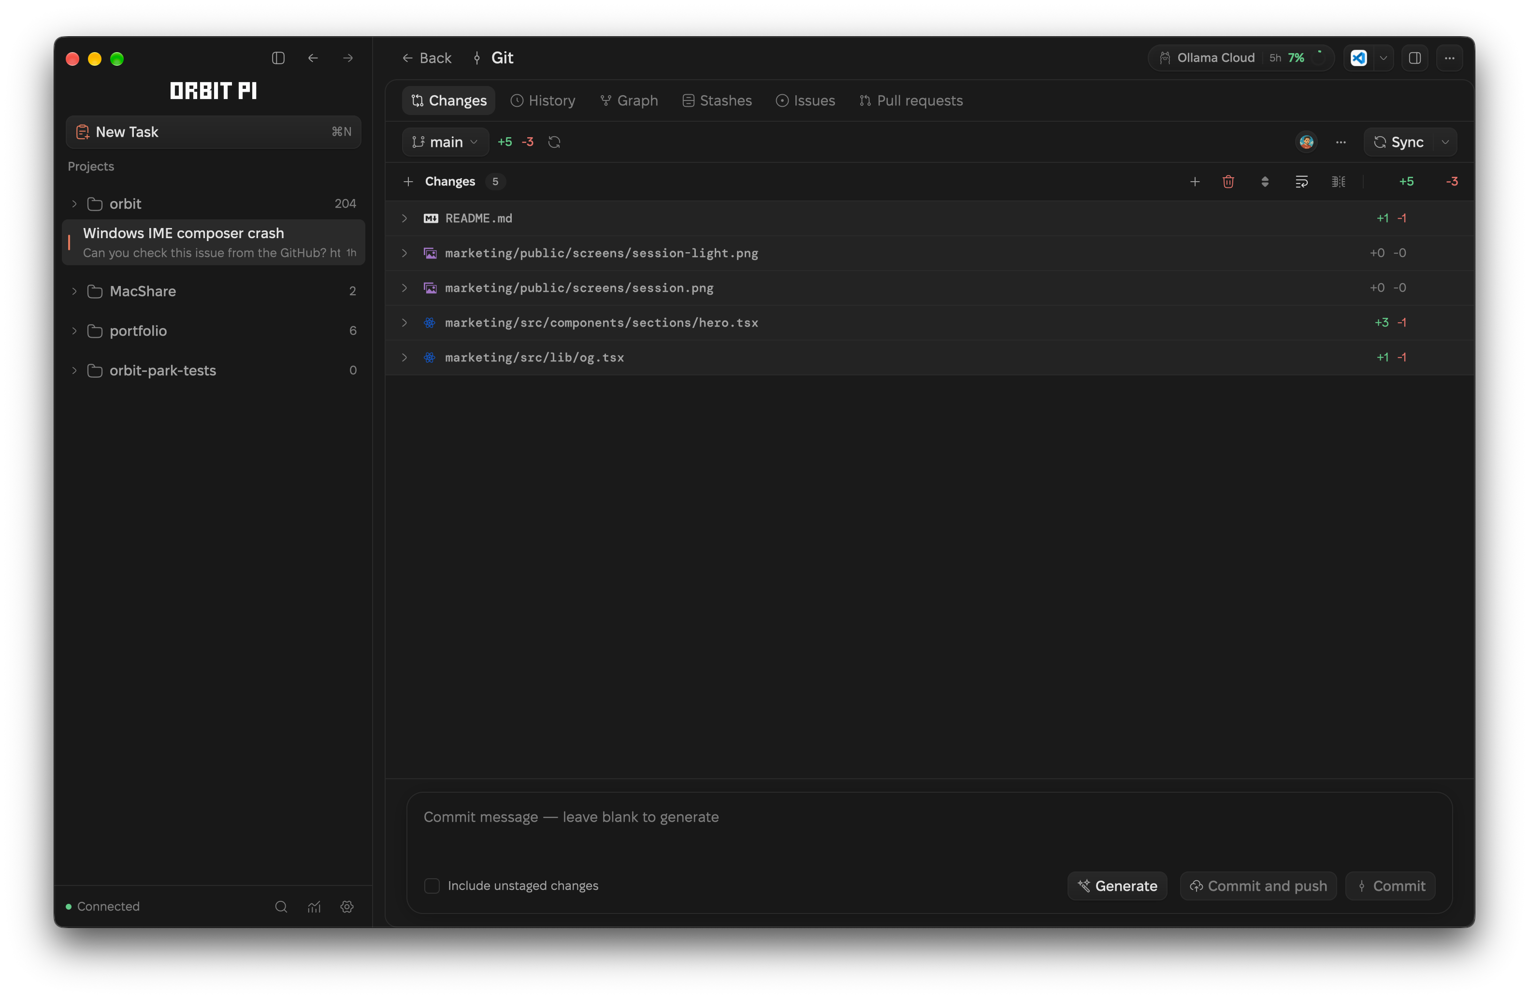
Task: Open the usage stats chart icon
Action: point(314,907)
